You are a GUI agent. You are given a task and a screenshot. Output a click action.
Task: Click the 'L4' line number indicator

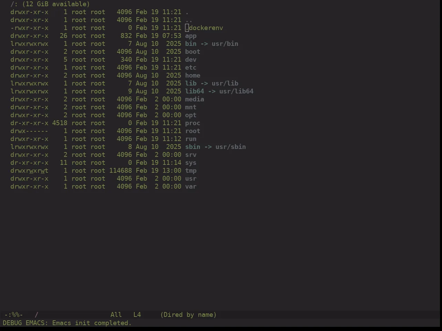point(137,315)
